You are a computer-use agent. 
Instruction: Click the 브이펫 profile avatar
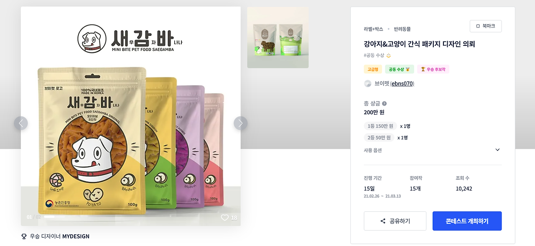click(367, 83)
